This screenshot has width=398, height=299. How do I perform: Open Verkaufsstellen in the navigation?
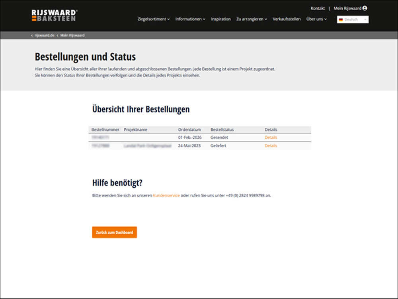[287, 19]
